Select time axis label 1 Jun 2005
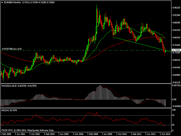 coord(63,134)
